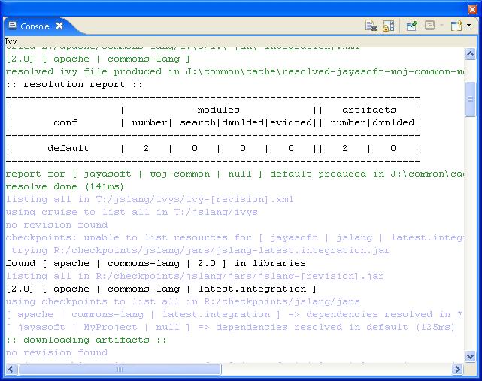
Task: Close the Console tab with its X
Action: click(x=60, y=26)
